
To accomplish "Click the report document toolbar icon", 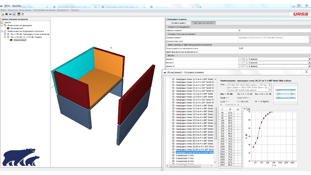I will click(22, 14).
